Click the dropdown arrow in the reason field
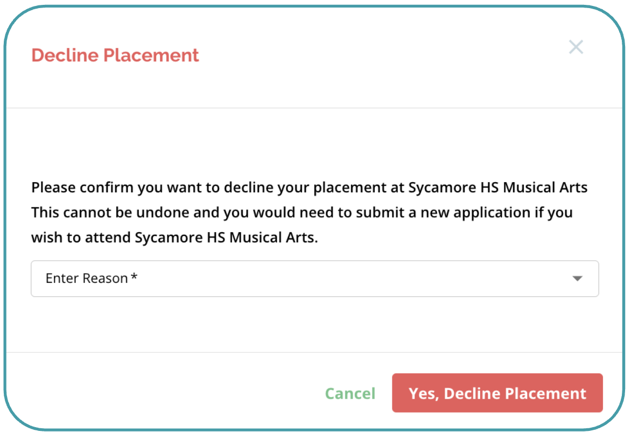 577,278
